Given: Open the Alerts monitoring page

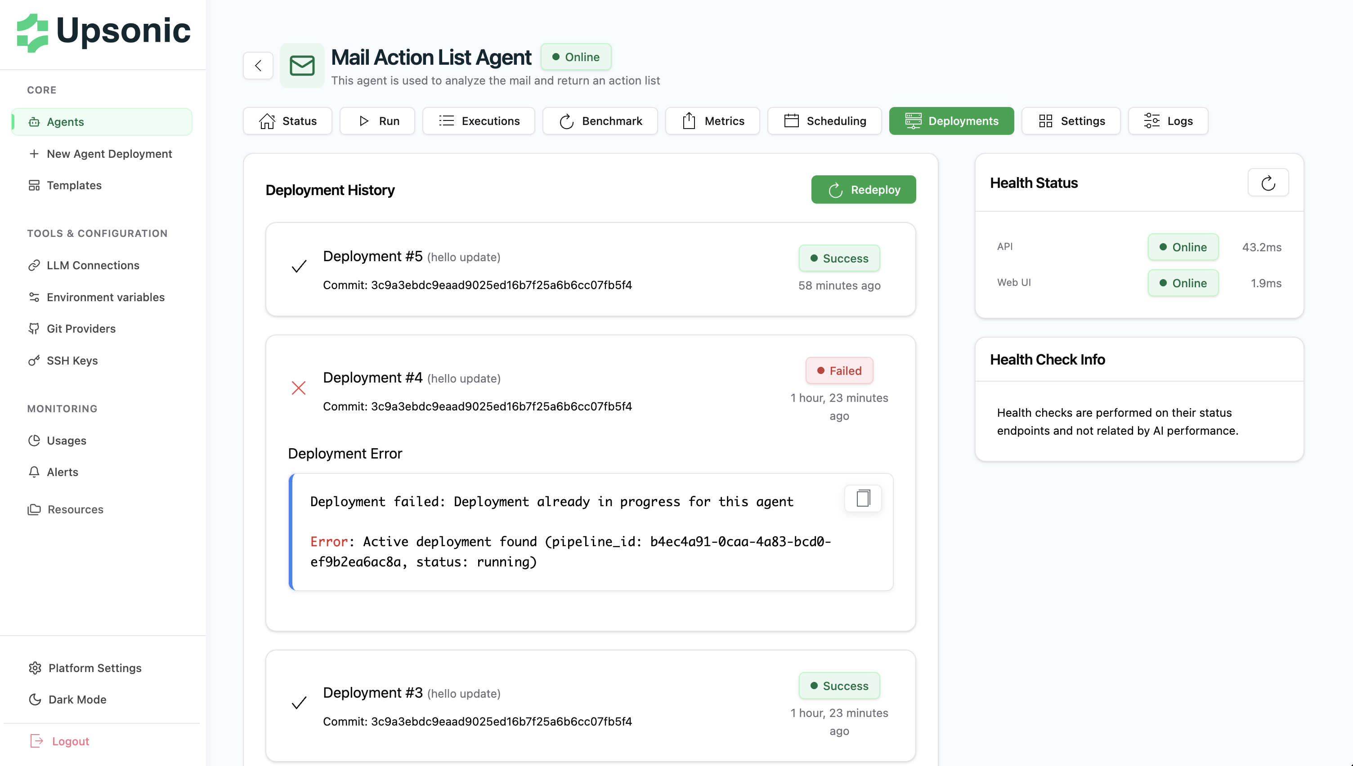Looking at the screenshot, I should 62,472.
